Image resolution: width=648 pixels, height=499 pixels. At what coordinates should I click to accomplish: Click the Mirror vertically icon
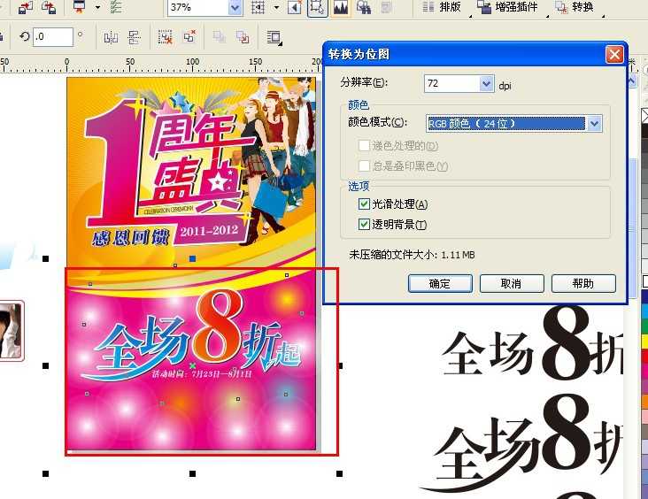tap(134, 37)
